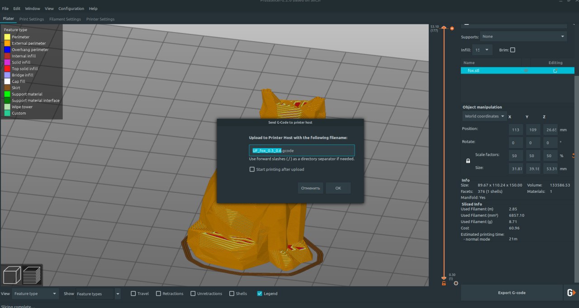
Task: Click the orange reset scale arrow icon
Action: point(574,156)
